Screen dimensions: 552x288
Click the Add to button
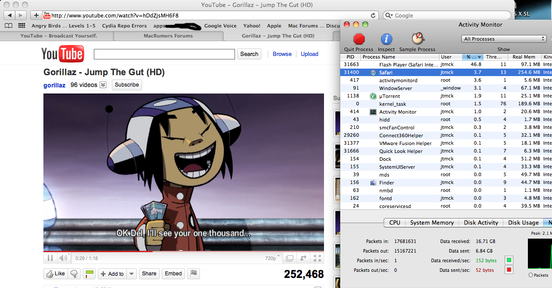pyautogui.click(x=112, y=274)
